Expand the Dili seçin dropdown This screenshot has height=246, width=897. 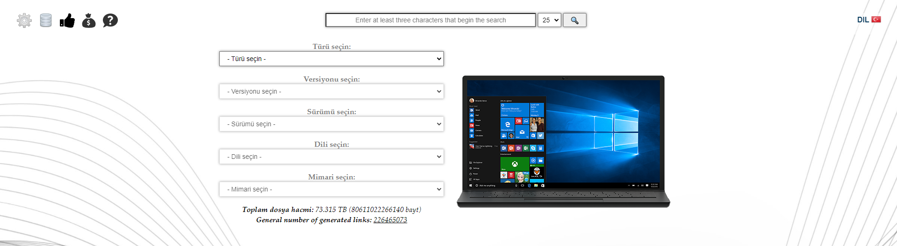tap(332, 157)
